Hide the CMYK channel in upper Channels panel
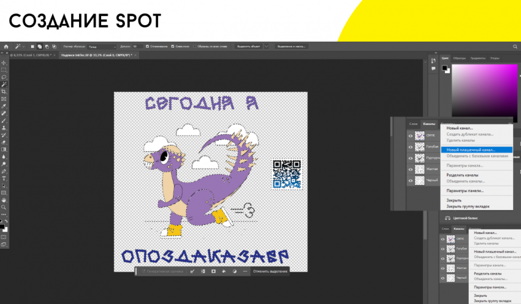 [x=410, y=135]
